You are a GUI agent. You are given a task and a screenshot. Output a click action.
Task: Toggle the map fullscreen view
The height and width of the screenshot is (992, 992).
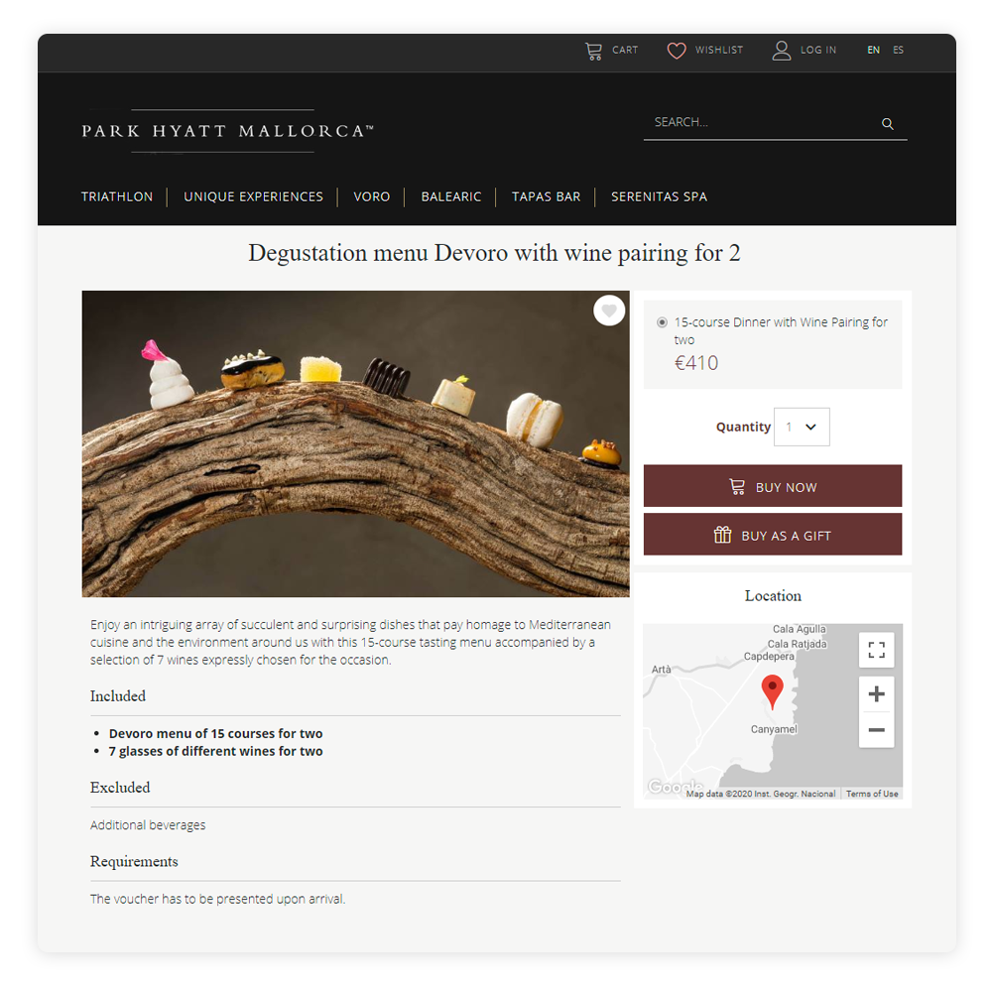pyautogui.click(x=876, y=650)
